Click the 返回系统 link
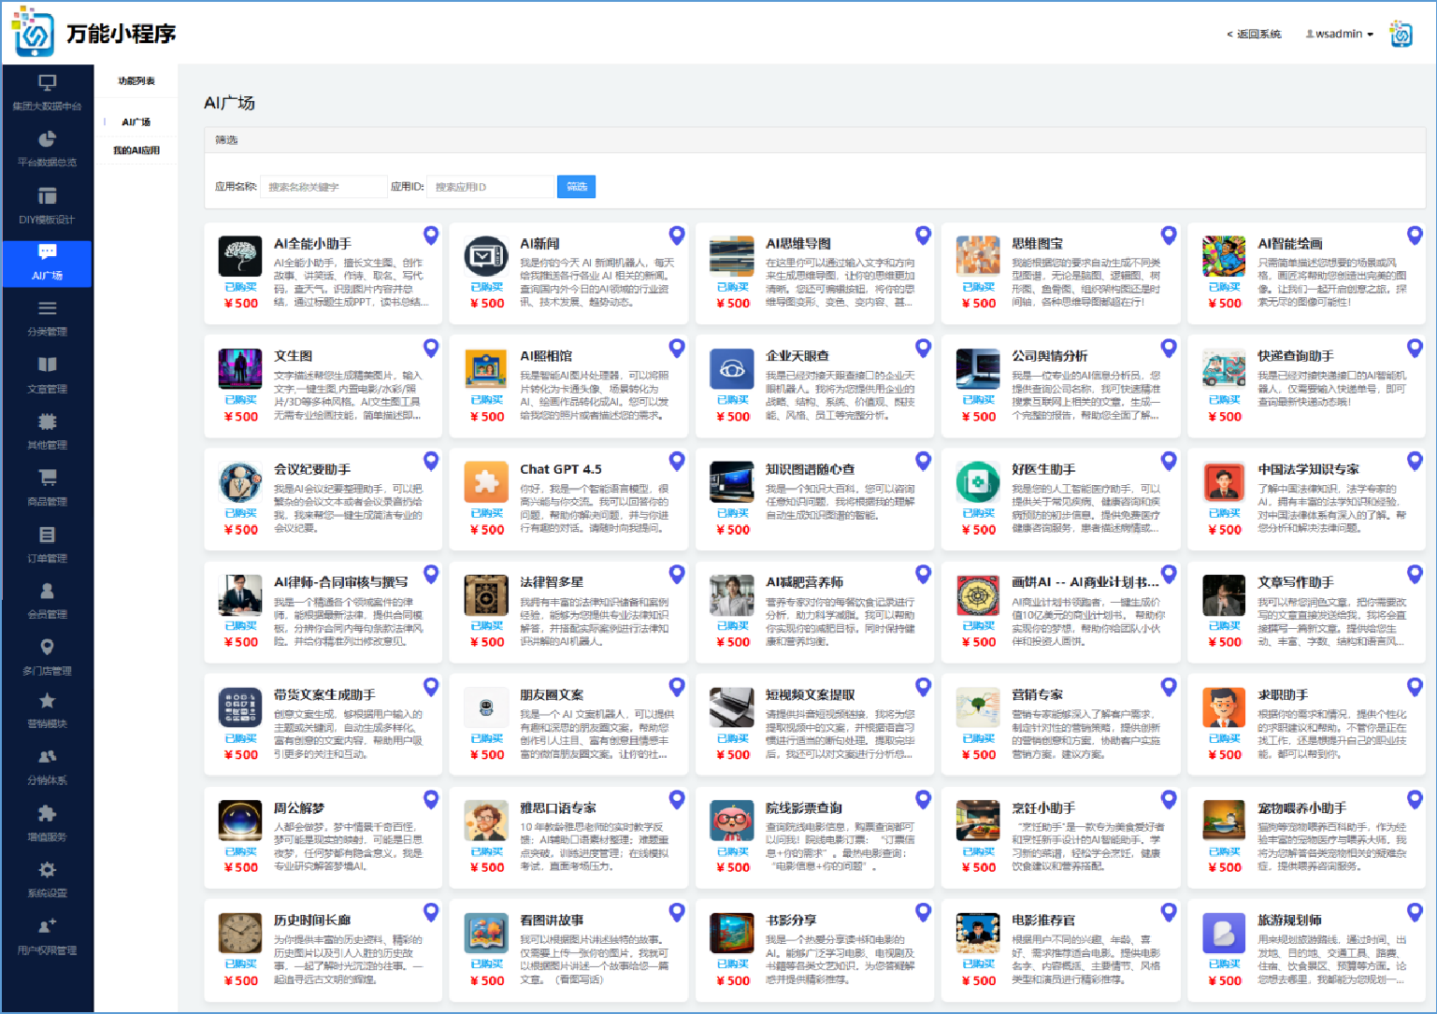The image size is (1437, 1014). (1254, 34)
